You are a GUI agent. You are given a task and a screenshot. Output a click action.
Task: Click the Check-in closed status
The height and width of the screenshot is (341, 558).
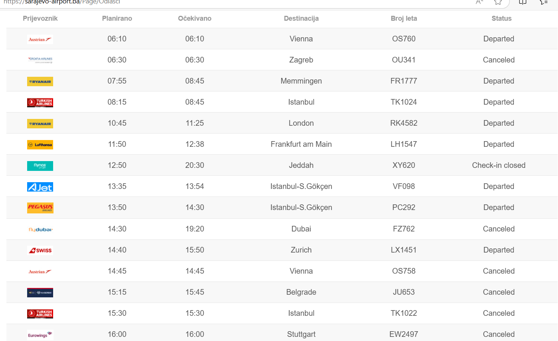click(x=498, y=165)
